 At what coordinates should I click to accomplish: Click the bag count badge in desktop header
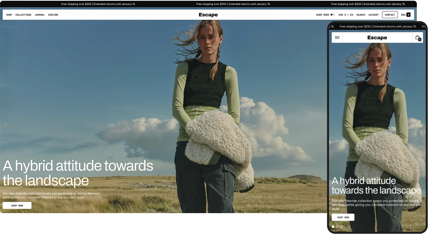tap(408, 15)
